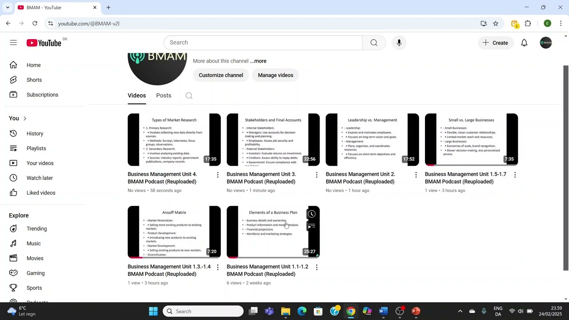
Task: Open Windows Start menu
Action: [153, 311]
